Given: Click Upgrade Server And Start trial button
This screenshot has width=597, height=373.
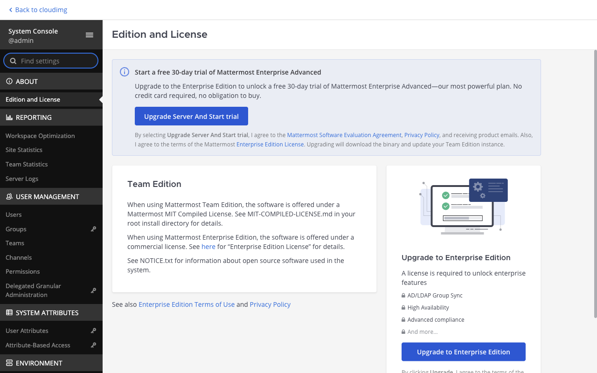Looking at the screenshot, I should (x=191, y=116).
